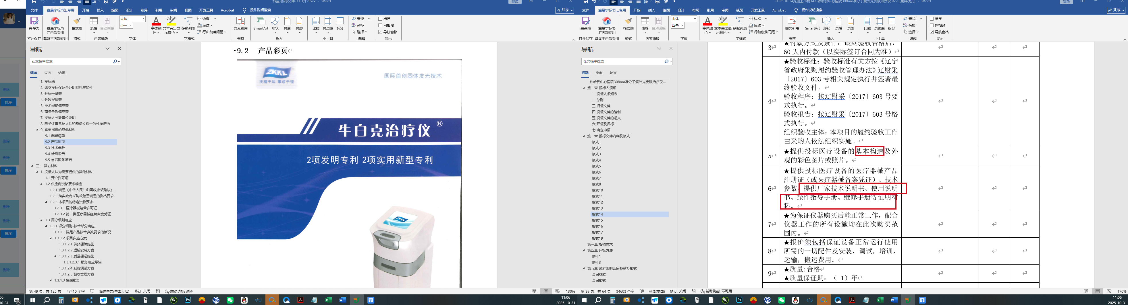The image size is (1128, 305).
Task: Click 替换 in the 科宝 Word window
Action: pos(358,25)
